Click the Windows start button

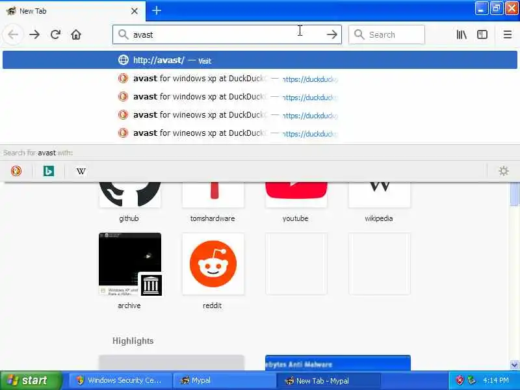pyautogui.click(x=31, y=380)
